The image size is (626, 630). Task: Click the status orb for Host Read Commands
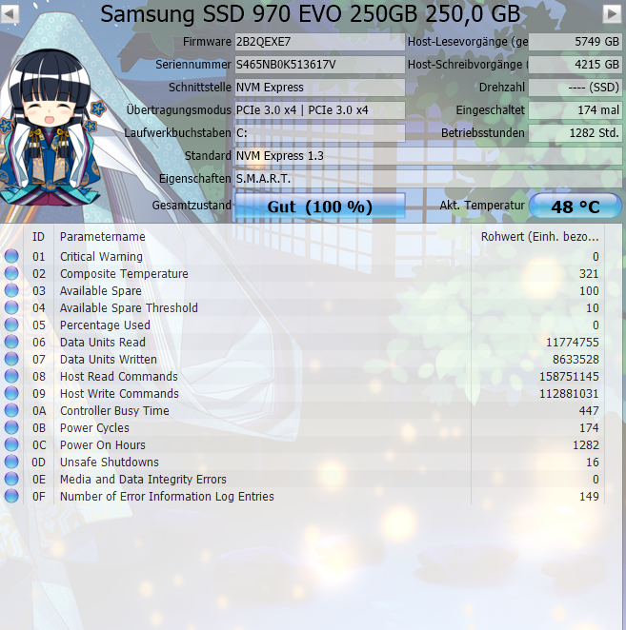pos(11,376)
